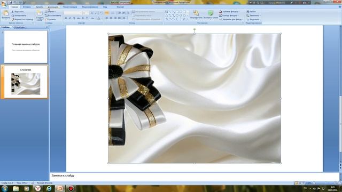The image size is (342, 192).
Task: Open the Макет layout dropdown
Action: (x=50, y=12)
